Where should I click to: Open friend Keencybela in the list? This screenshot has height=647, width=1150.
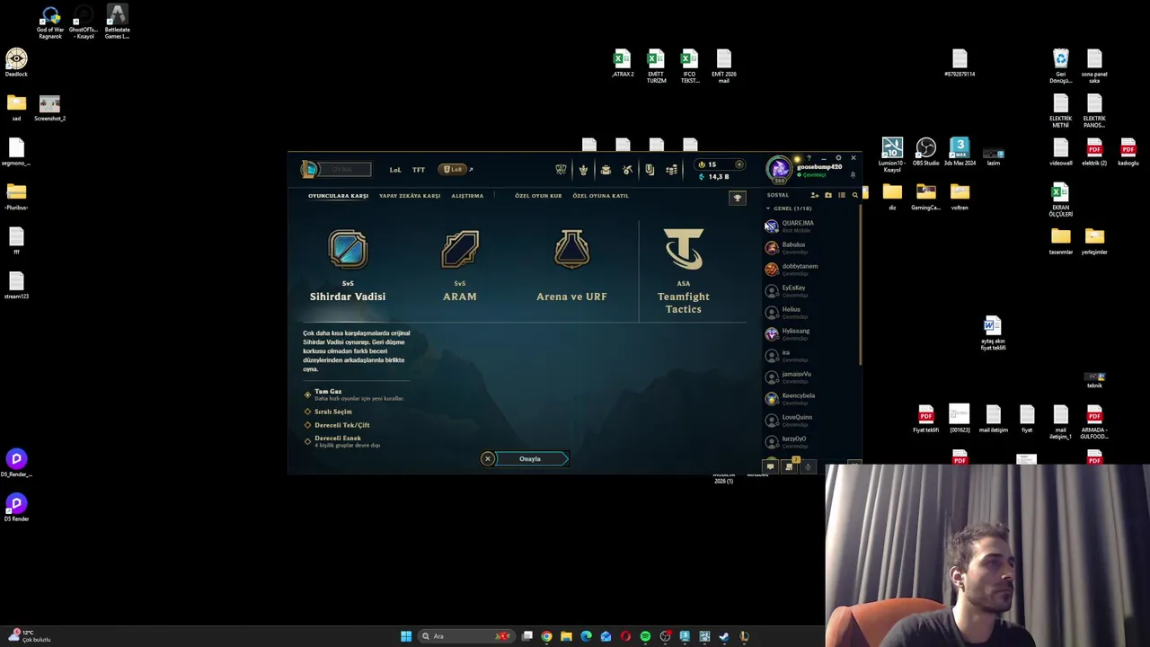click(x=811, y=398)
